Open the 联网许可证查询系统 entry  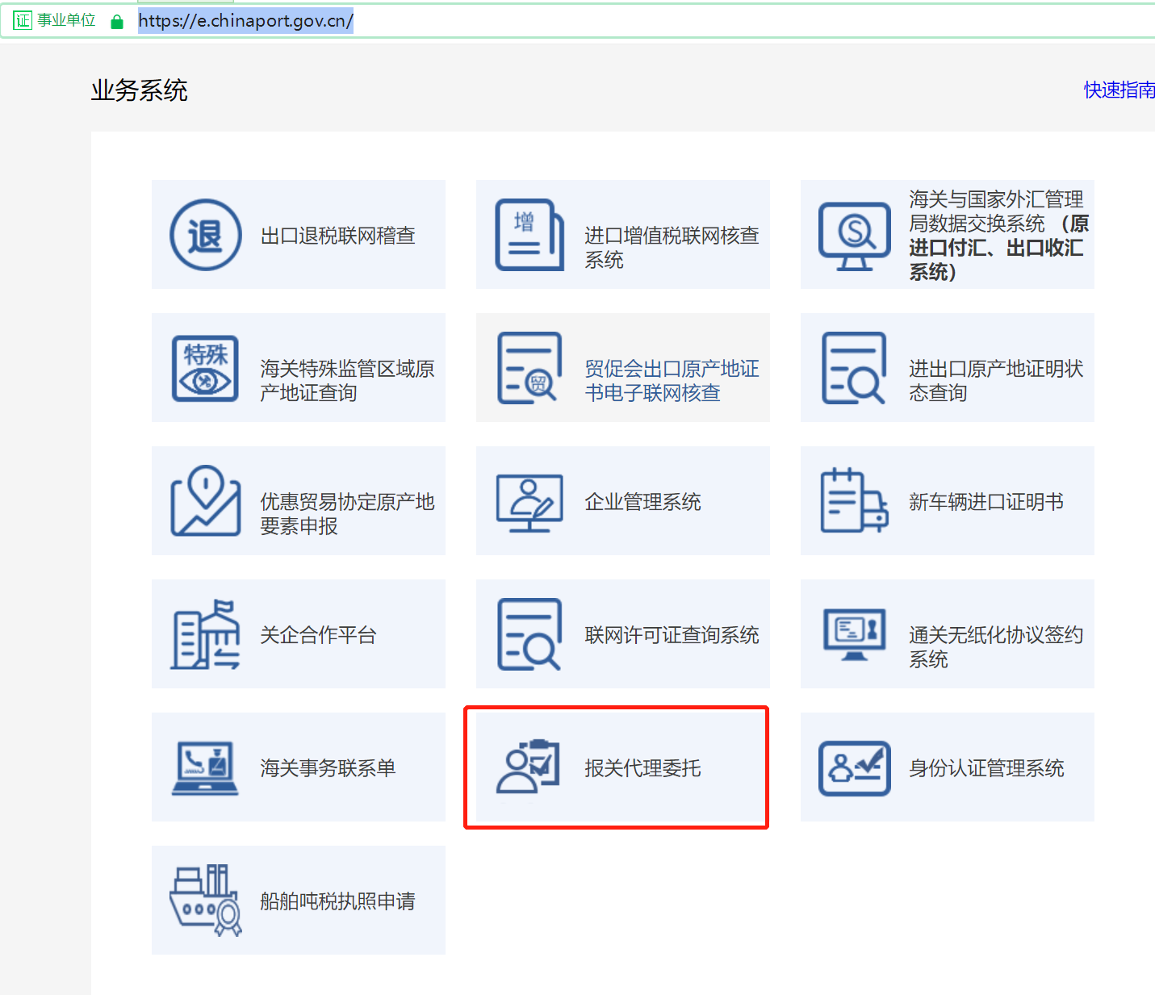coord(671,635)
